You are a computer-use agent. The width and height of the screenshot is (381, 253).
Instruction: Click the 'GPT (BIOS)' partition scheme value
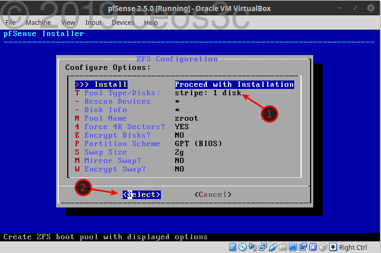click(x=198, y=143)
